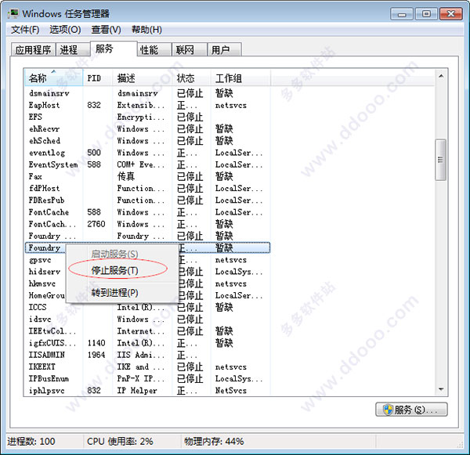Open the 帮助(H) menu
The image size is (470, 455).
pyautogui.click(x=146, y=30)
